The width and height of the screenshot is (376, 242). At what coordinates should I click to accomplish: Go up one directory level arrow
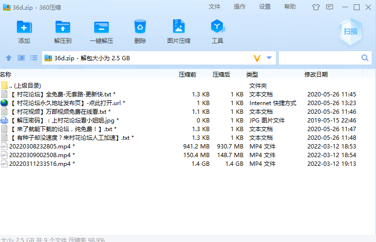tap(8, 58)
